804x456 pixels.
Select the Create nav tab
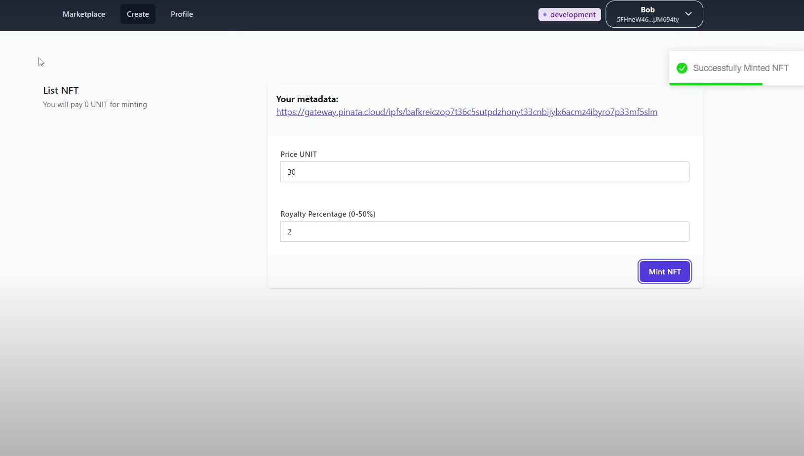pos(138,14)
